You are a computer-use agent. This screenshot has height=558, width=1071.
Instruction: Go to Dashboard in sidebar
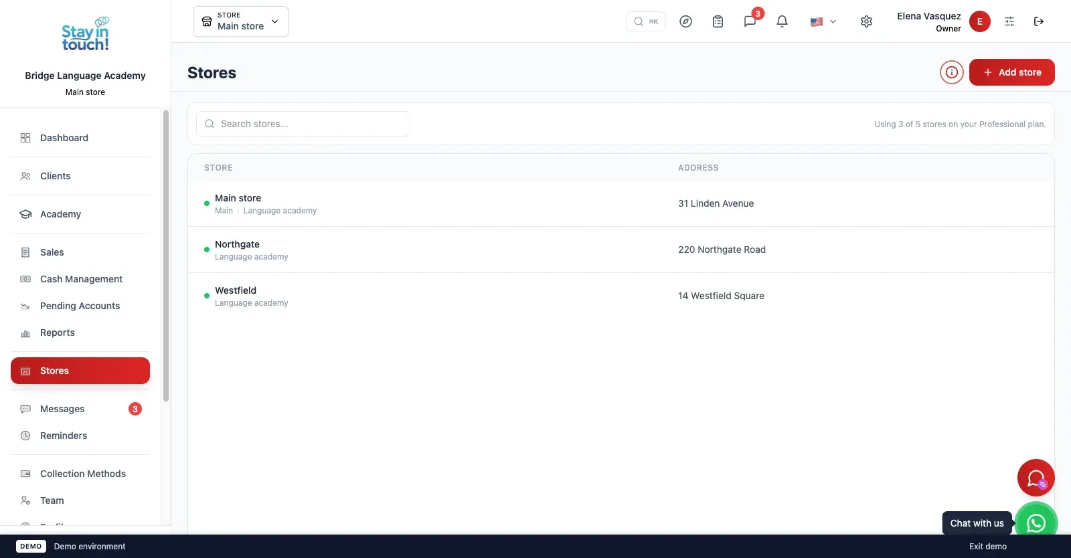pos(80,138)
